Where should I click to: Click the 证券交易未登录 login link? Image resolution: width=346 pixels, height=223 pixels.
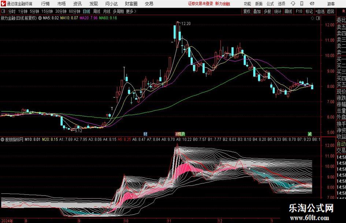[x=201, y=4]
